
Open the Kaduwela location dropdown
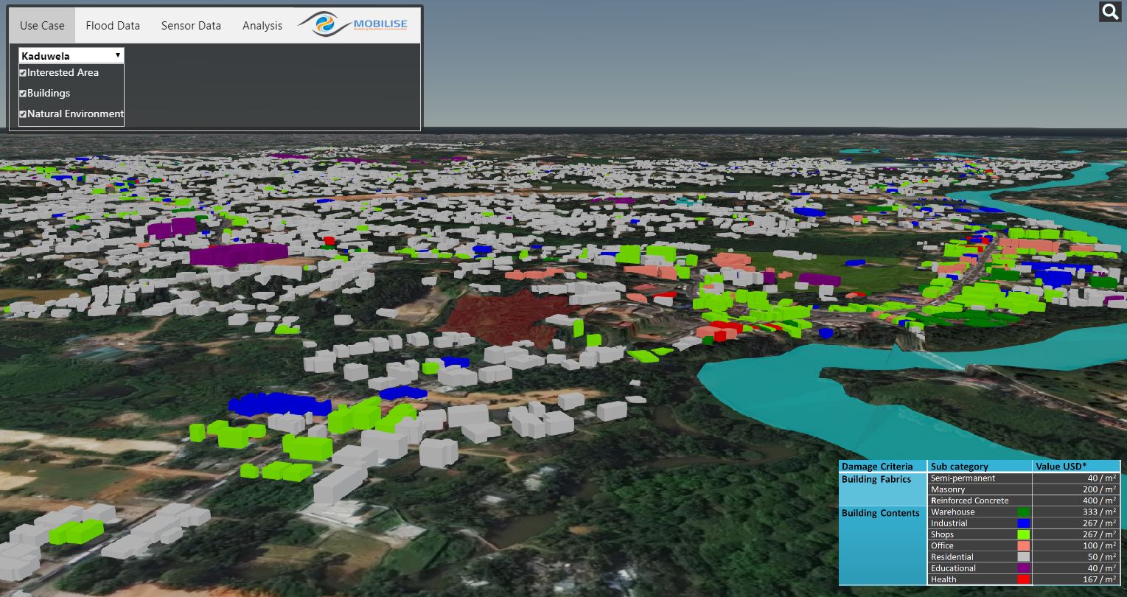click(x=71, y=55)
